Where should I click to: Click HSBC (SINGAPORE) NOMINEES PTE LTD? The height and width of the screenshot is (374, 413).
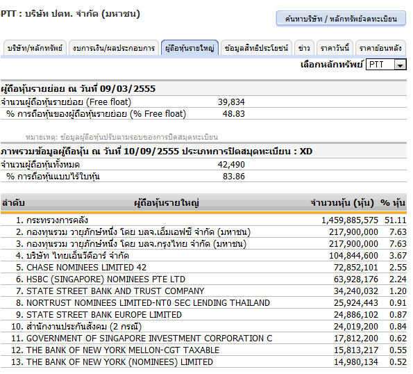click(x=106, y=279)
